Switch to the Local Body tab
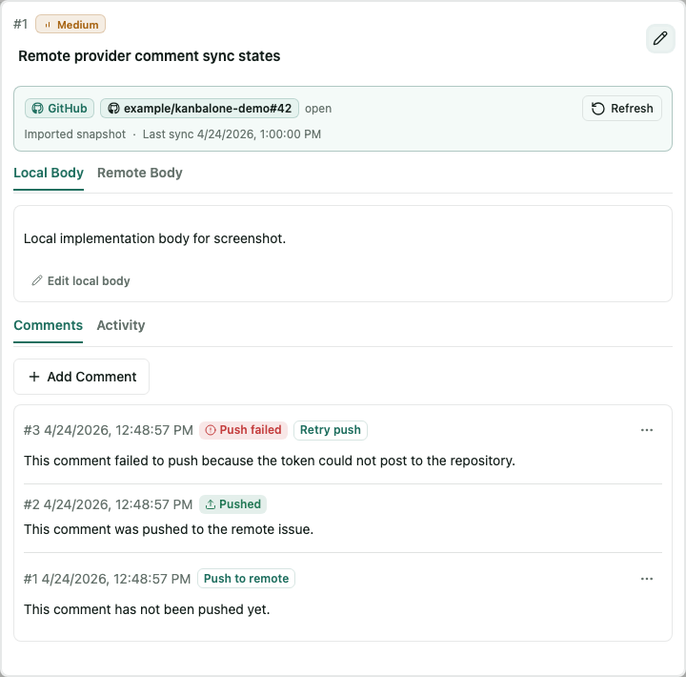 click(49, 173)
